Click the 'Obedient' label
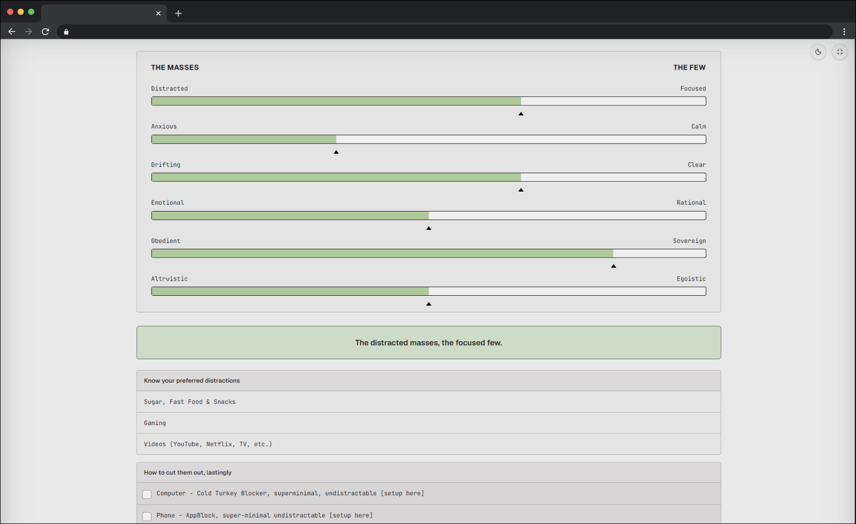Image resolution: width=856 pixels, height=524 pixels. point(166,241)
